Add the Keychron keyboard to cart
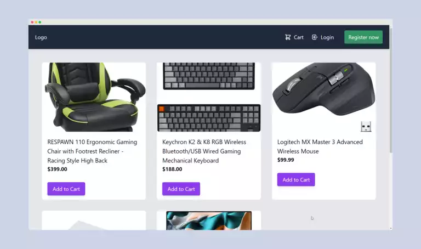This screenshot has width=421, height=249. [x=181, y=189]
